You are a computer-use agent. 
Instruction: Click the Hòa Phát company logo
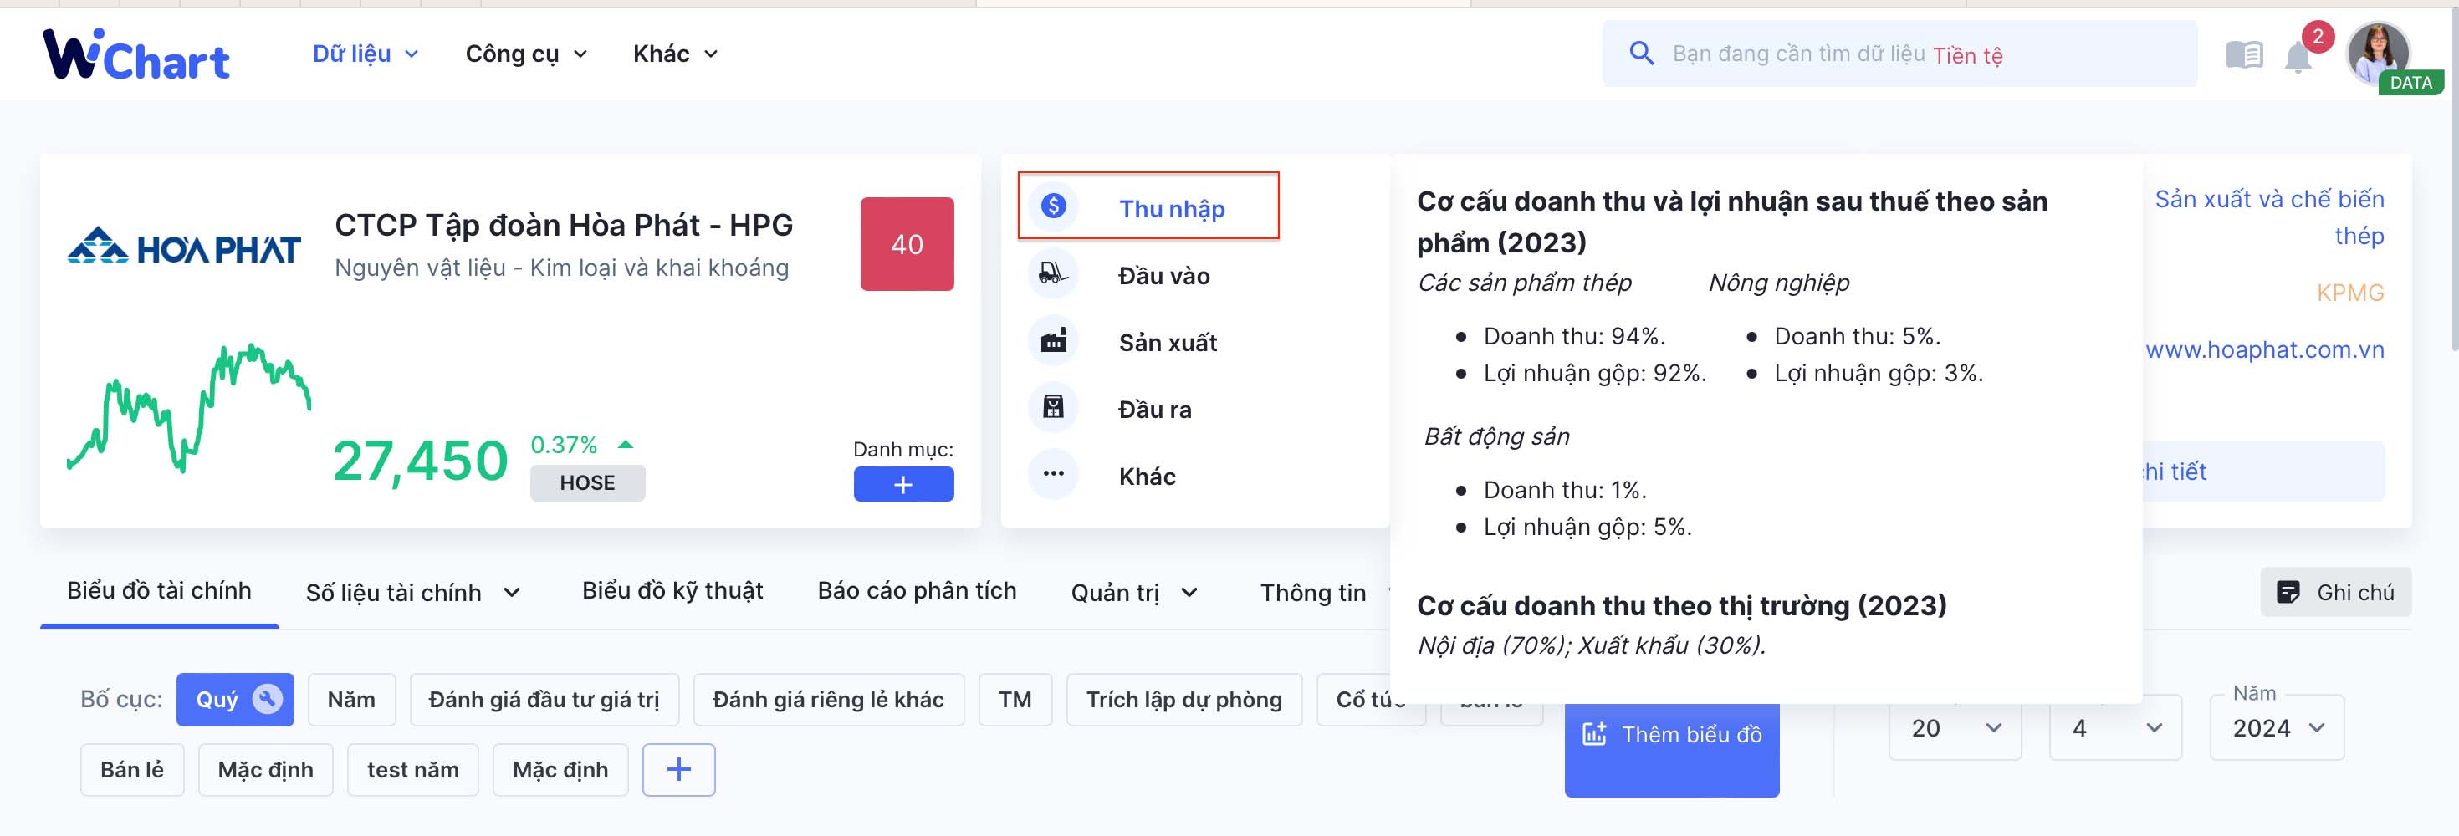(184, 247)
